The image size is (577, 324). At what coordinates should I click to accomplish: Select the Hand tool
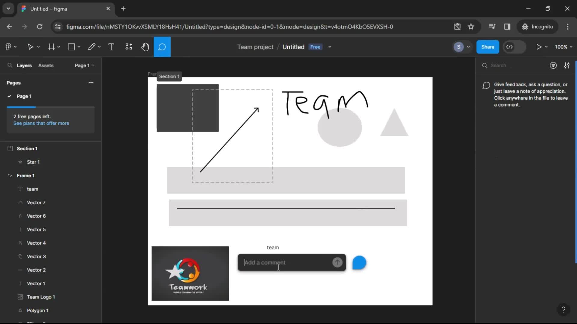tap(145, 47)
